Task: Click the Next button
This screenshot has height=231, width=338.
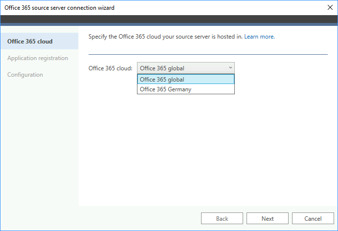Action: [x=268, y=218]
